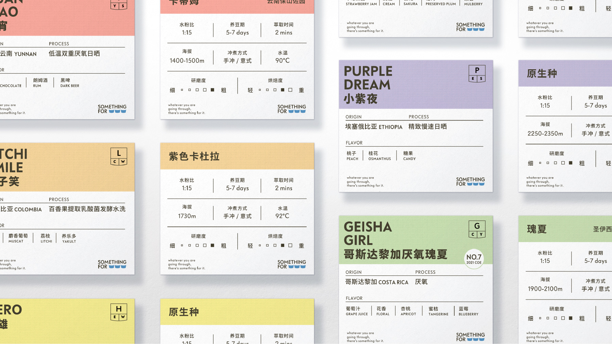Click the 养乐多 YAKULT flavor

coord(69,238)
